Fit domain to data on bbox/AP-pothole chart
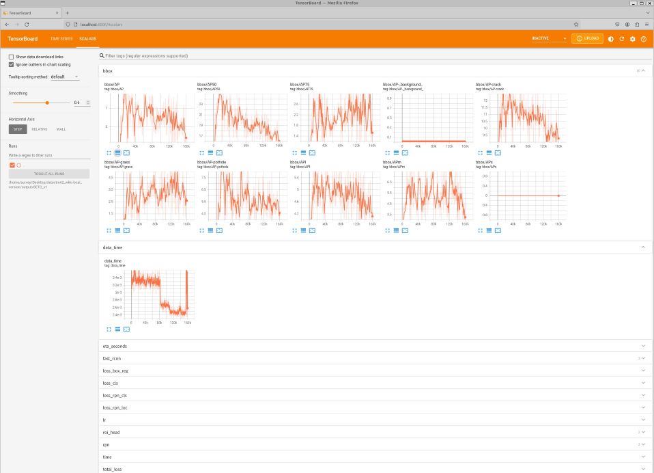 click(219, 230)
